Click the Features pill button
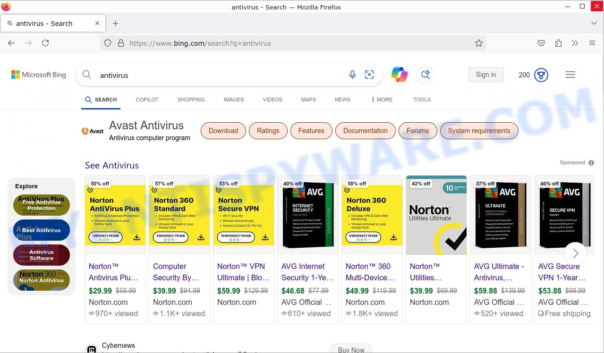This screenshot has width=604, height=353. coord(311,131)
